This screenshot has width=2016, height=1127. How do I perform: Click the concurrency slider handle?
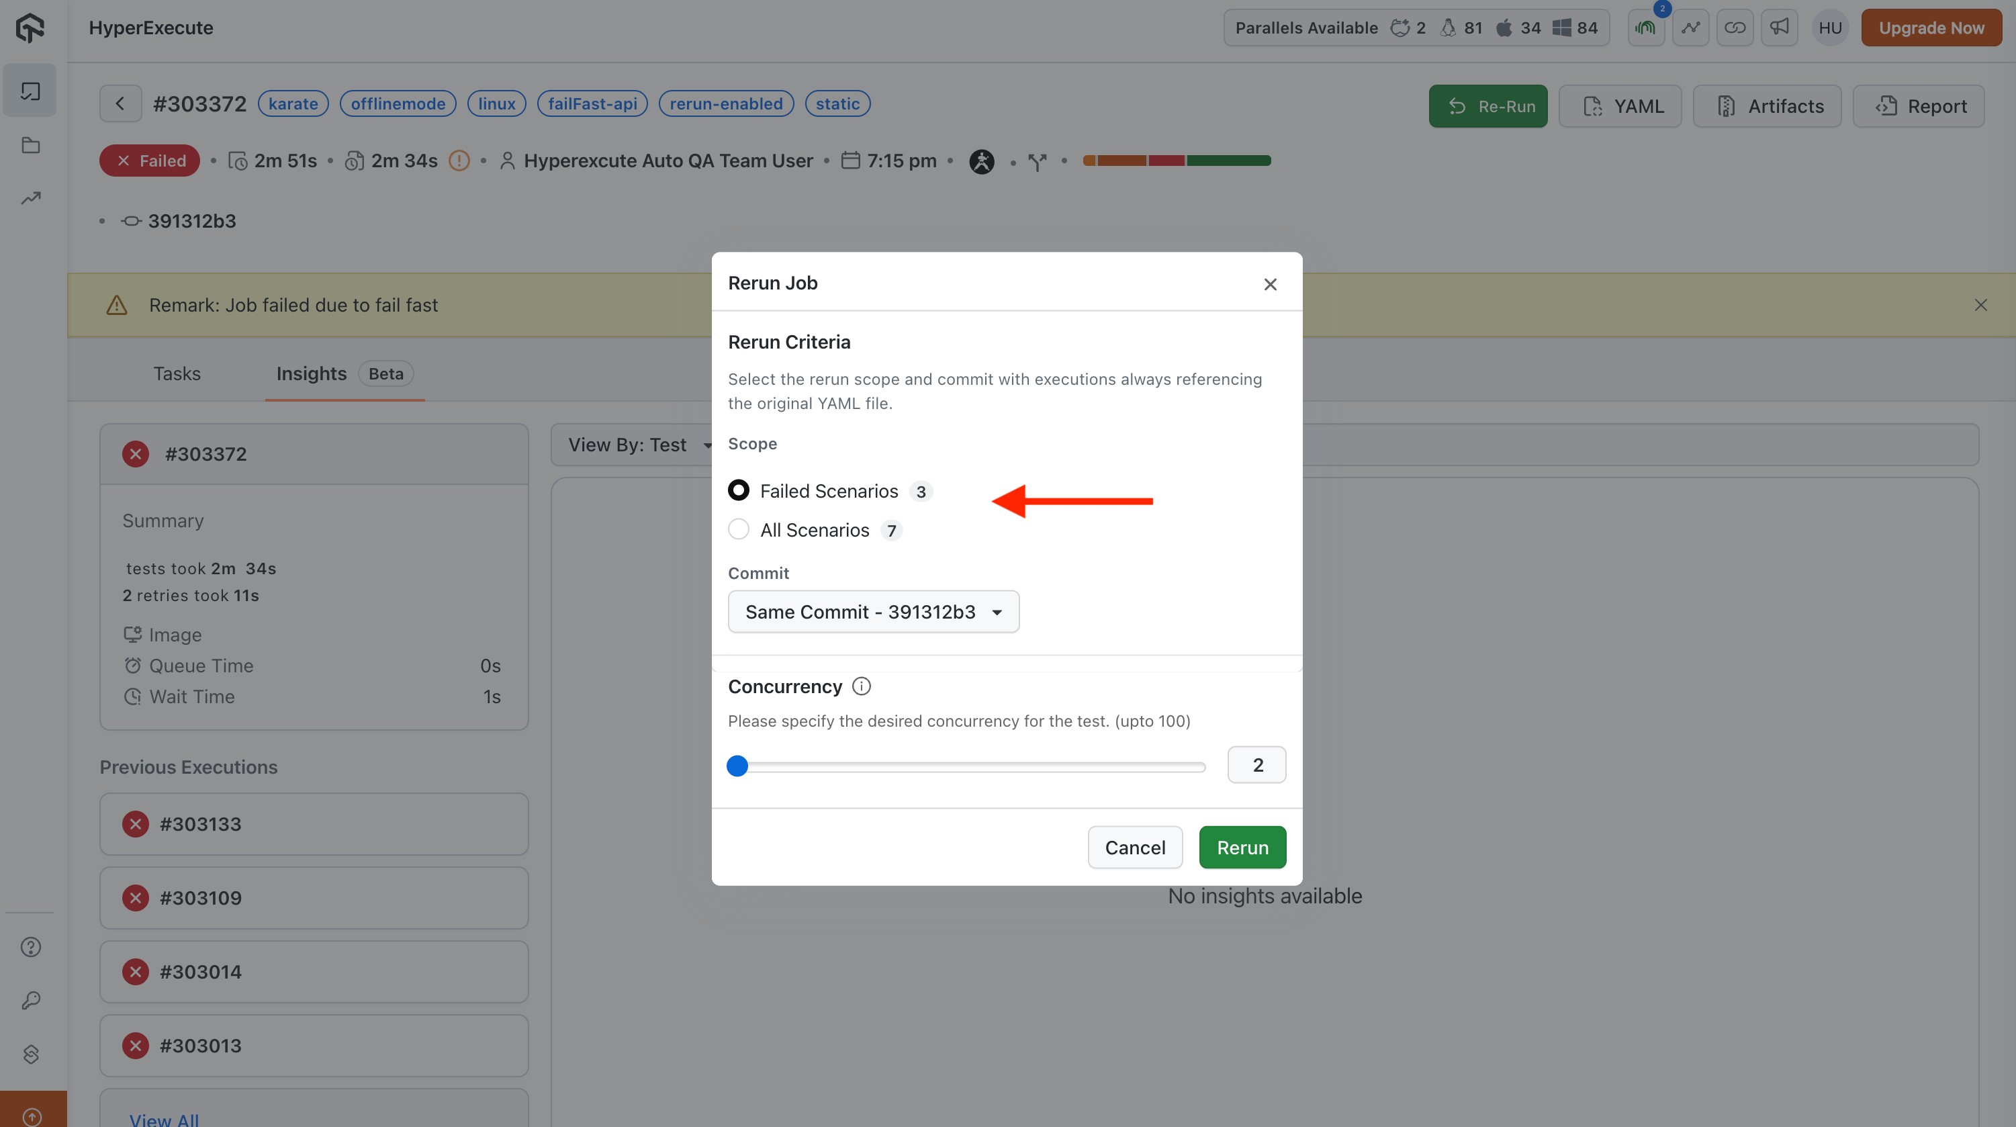pyautogui.click(x=737, y=766)
